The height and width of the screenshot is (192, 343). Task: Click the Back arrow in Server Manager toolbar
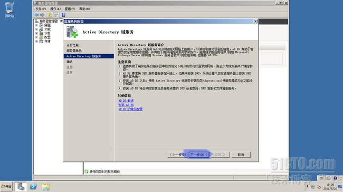click(x=36, y=15)
